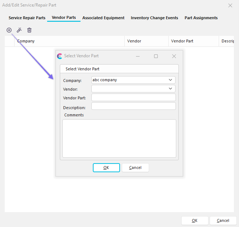Viewport: 239px width, 227px height.
Task: Go to the Inventory Change Events tab
Action: (154, 18)
